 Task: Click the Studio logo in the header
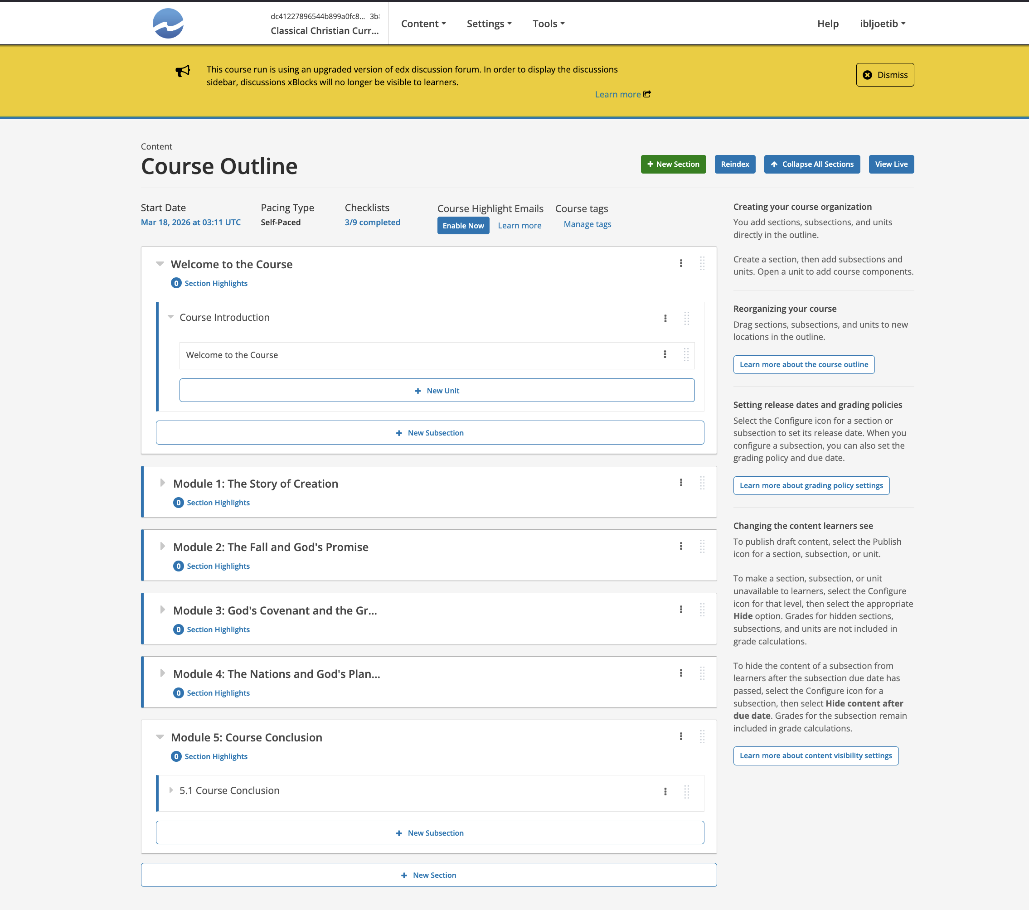[168, 23]
